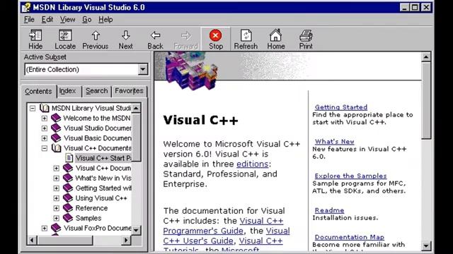The image size is (453, 254).
Task: Click book icon beside Visual Studio Documentation
Action: (56, 128)
